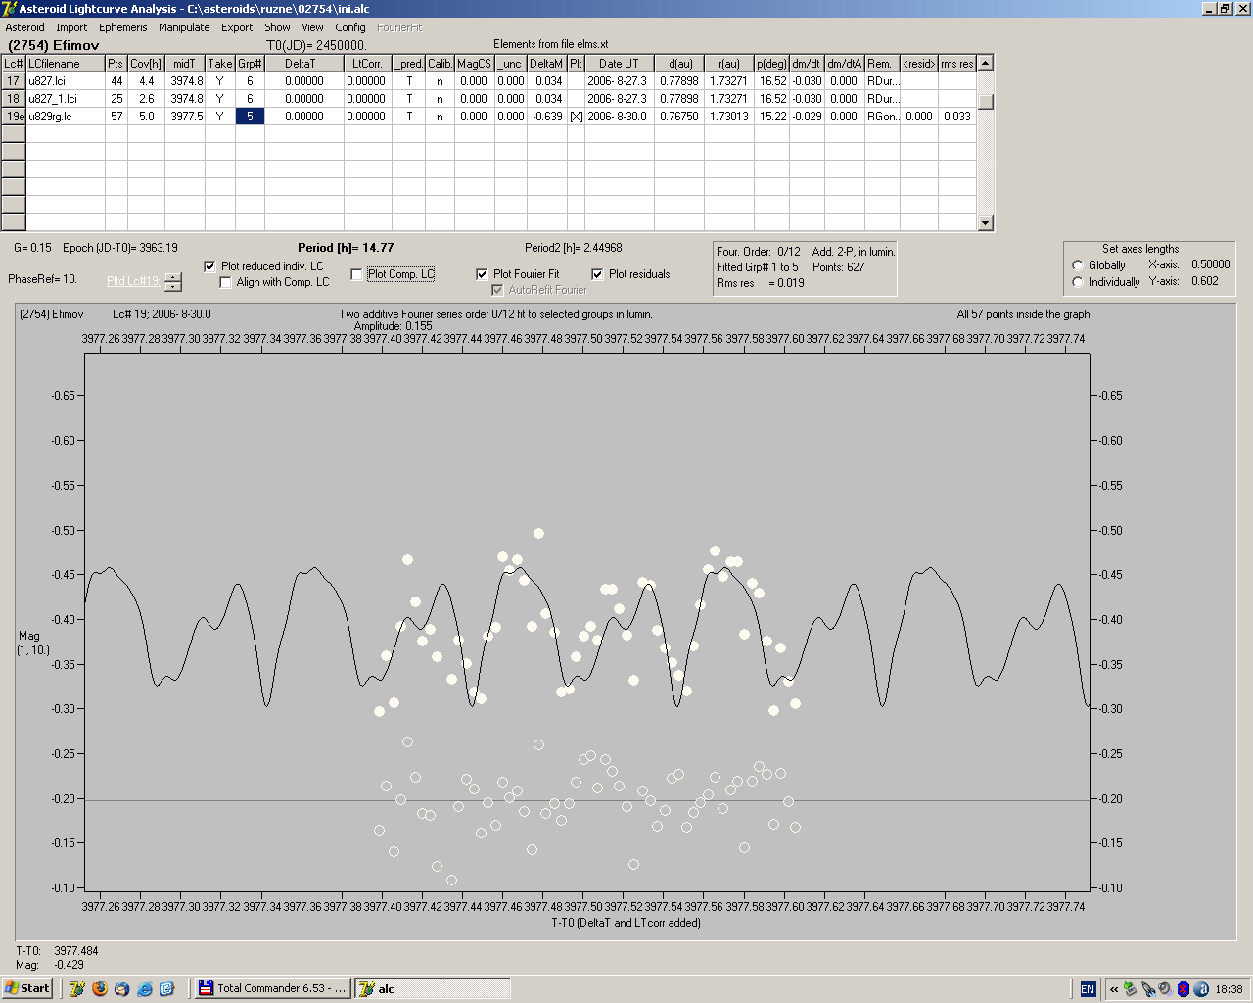Click the alc taskbar button

tap(432, 988)
